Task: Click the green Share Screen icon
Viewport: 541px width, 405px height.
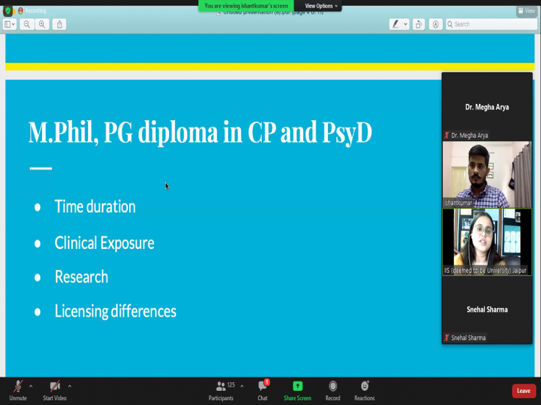Action: point(298,386)
